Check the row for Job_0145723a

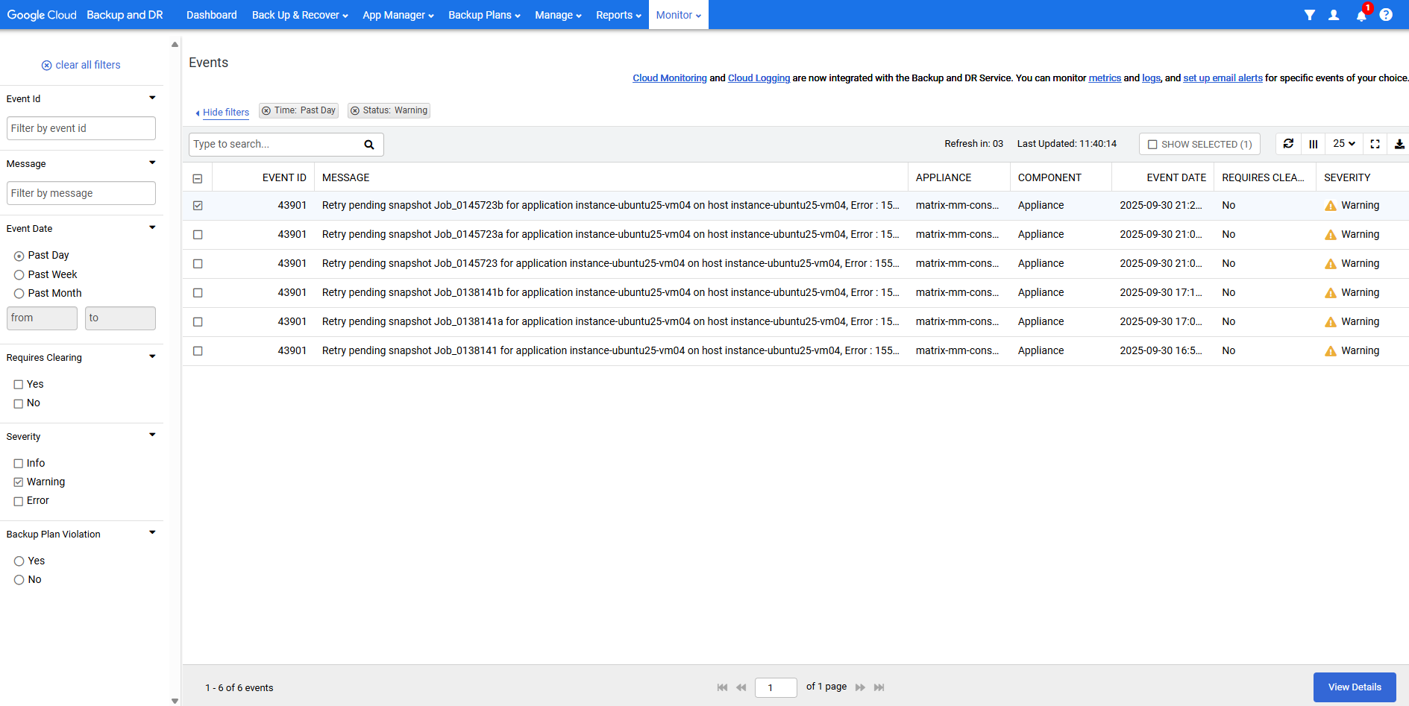[198, 235]
